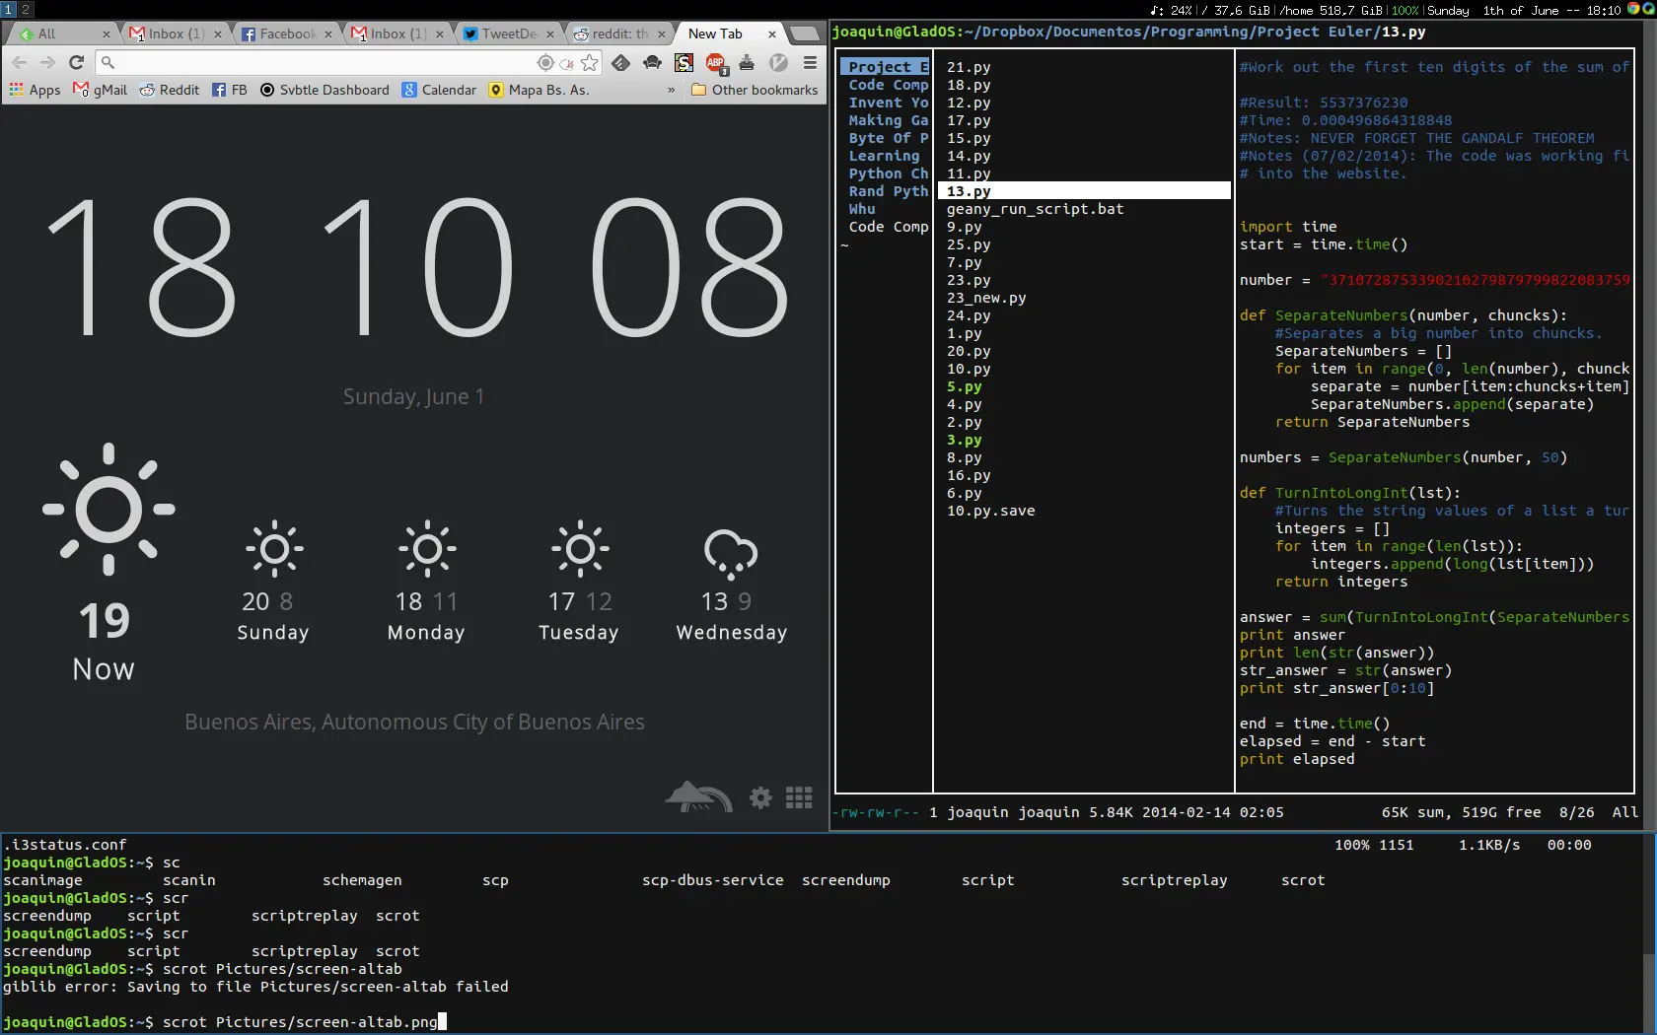
Task: Select the 21.py file in ranger
Action: tap(969, 67)
